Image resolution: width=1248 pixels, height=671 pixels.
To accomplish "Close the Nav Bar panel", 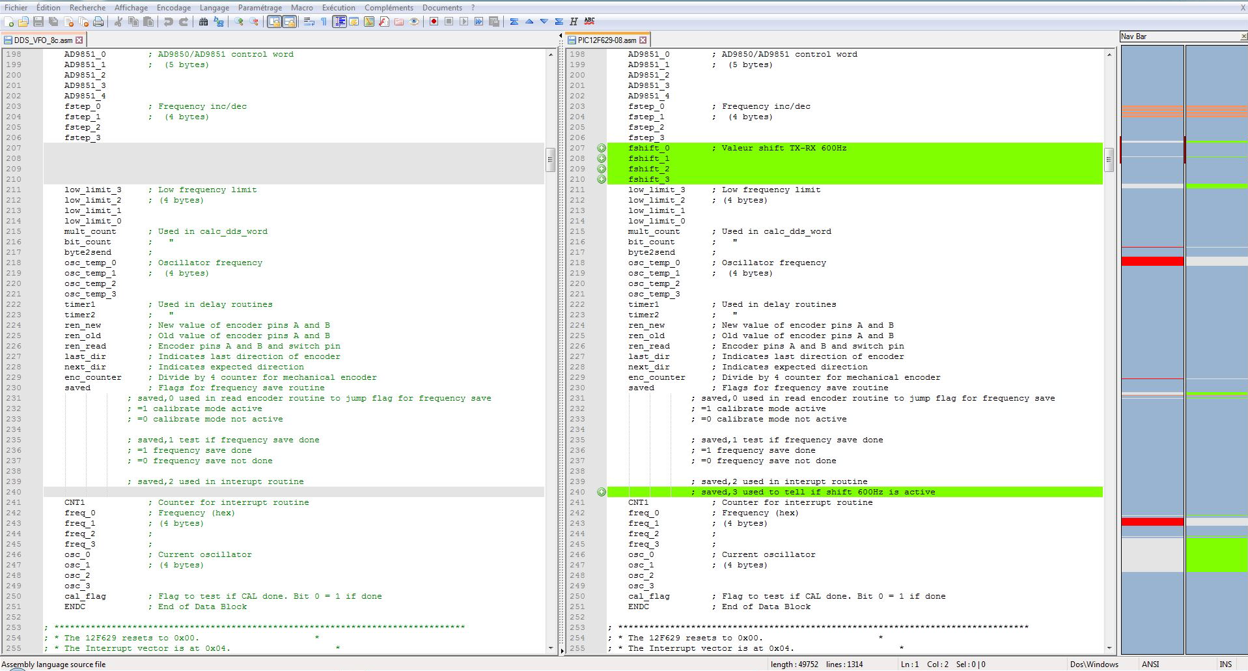I will coord(1243,36).
